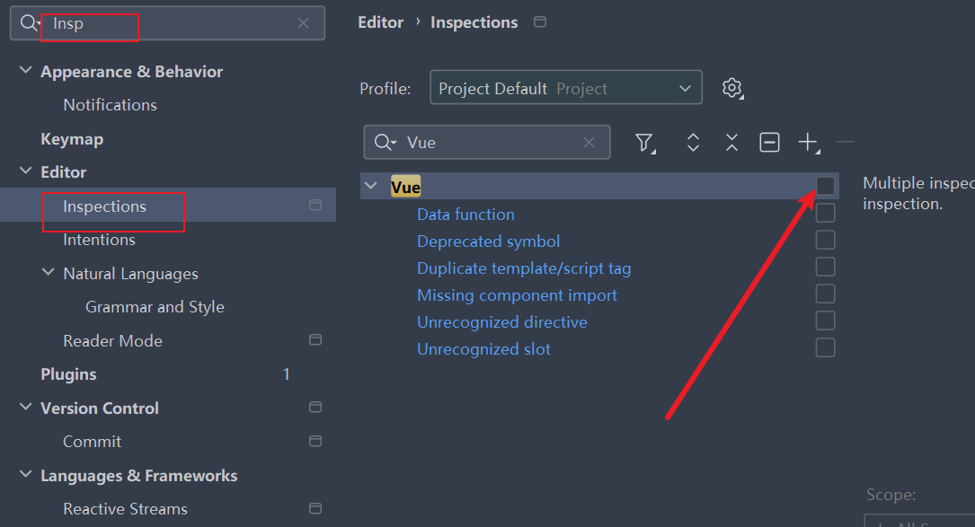Toggle the Vue group checkbox
The height and width of the screenshot is (527, 975).
tap(825, 186)
